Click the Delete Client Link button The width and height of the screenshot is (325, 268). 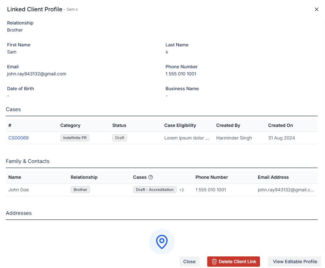coord(233,262)
